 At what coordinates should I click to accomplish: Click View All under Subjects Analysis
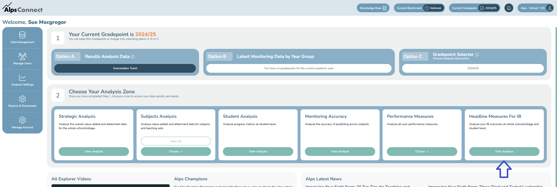(x=176, y=141)
